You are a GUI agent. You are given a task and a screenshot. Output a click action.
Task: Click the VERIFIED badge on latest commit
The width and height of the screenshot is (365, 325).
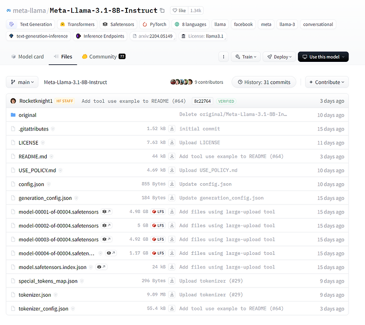(x=226, y=101)
